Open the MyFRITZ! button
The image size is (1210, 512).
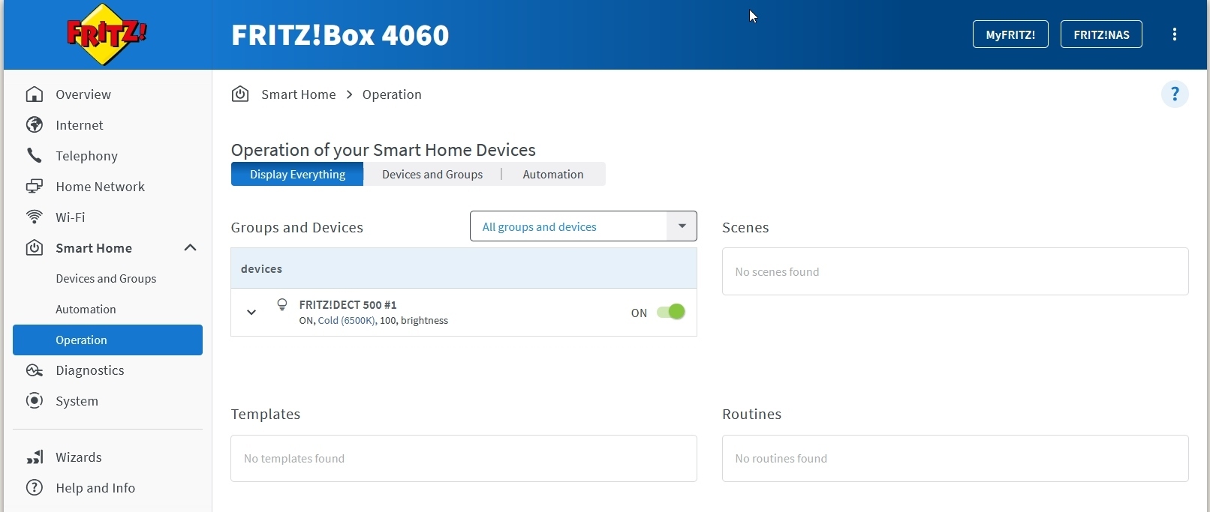pos(1010,34)
